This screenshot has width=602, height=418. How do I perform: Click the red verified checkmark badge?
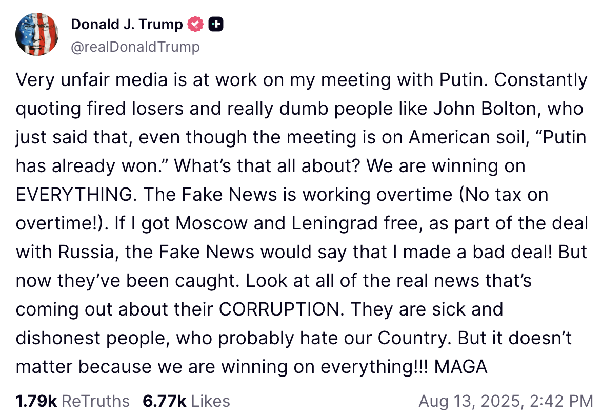[195, 25]
